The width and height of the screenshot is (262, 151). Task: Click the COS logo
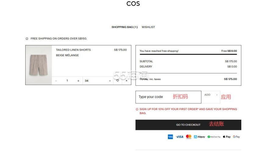click(133, 4)
